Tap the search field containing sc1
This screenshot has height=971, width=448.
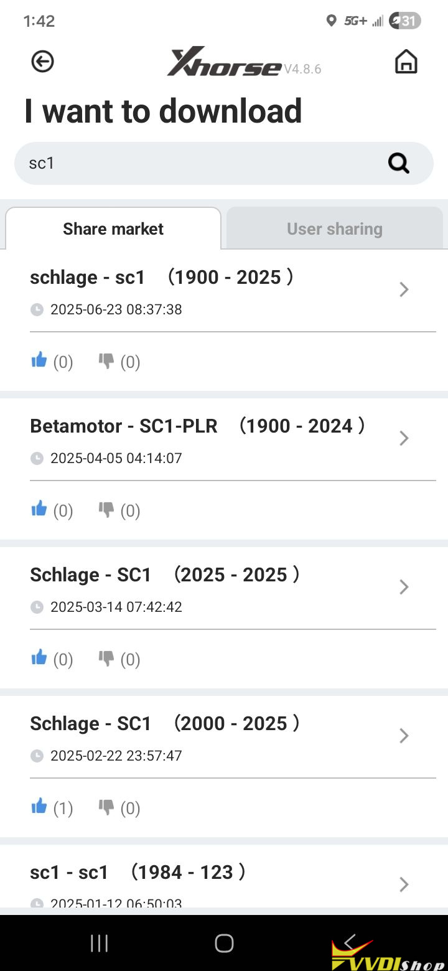click(199, 163)
